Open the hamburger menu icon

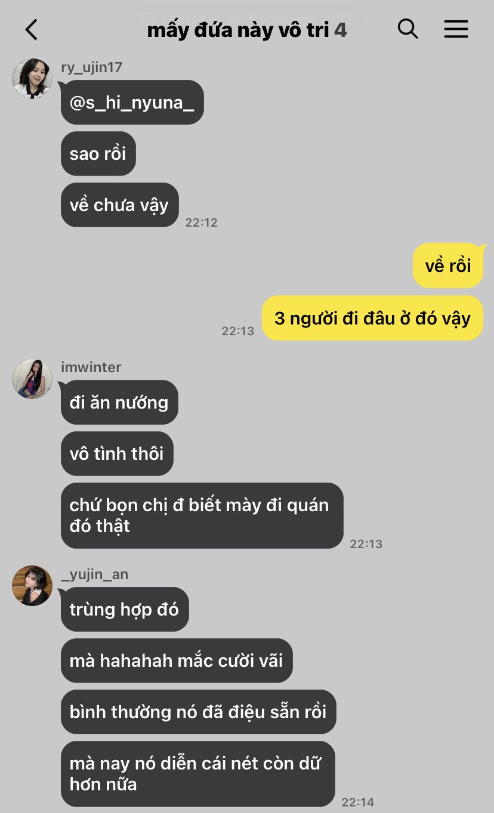(456, 29)
